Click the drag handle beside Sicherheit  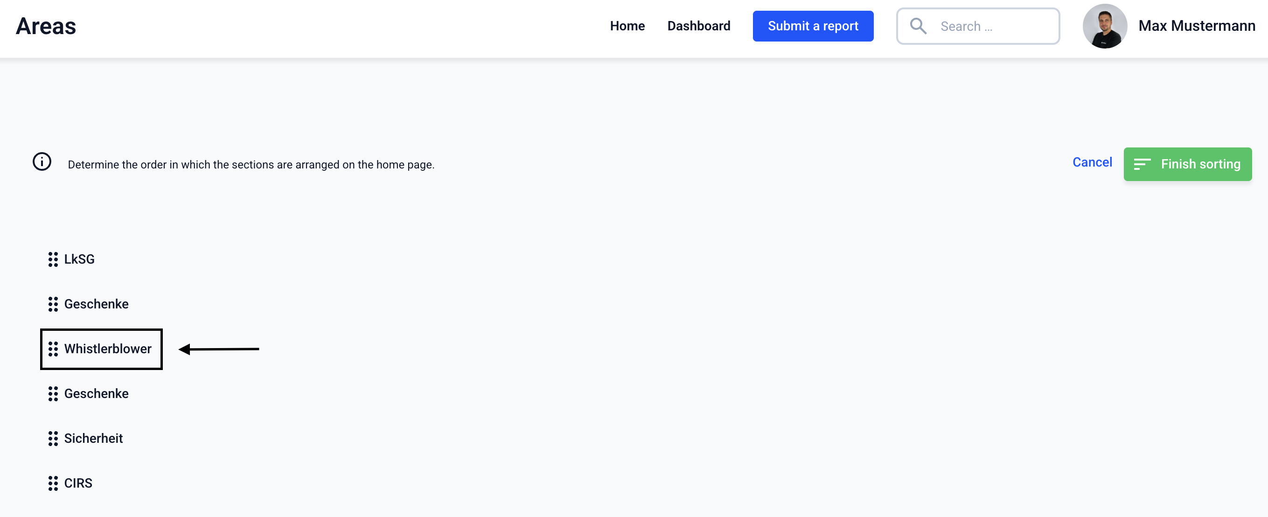click(53, 438)
